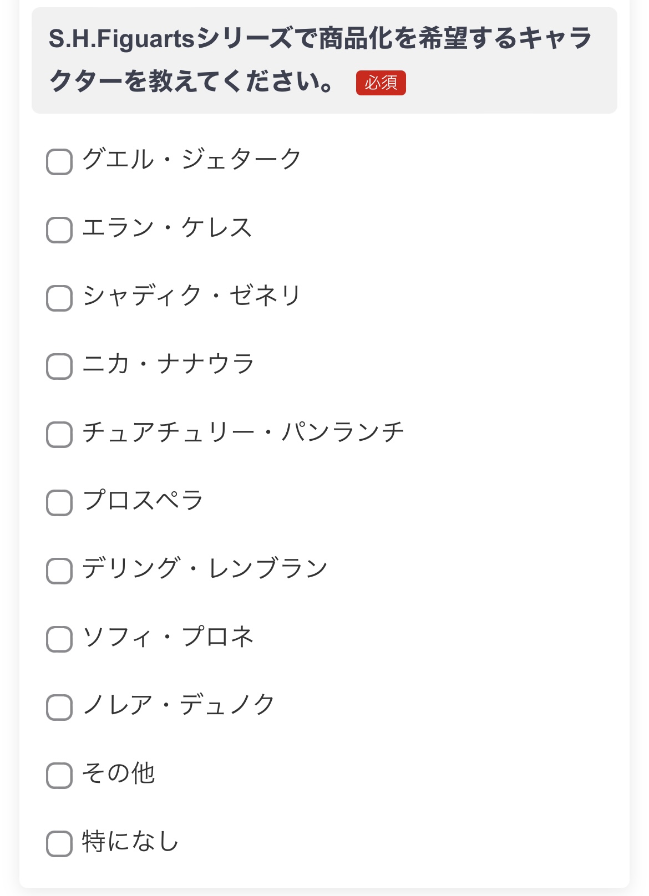
Task: Select the シャディク・ゼネリ checkbox
Action: [59, 298]
